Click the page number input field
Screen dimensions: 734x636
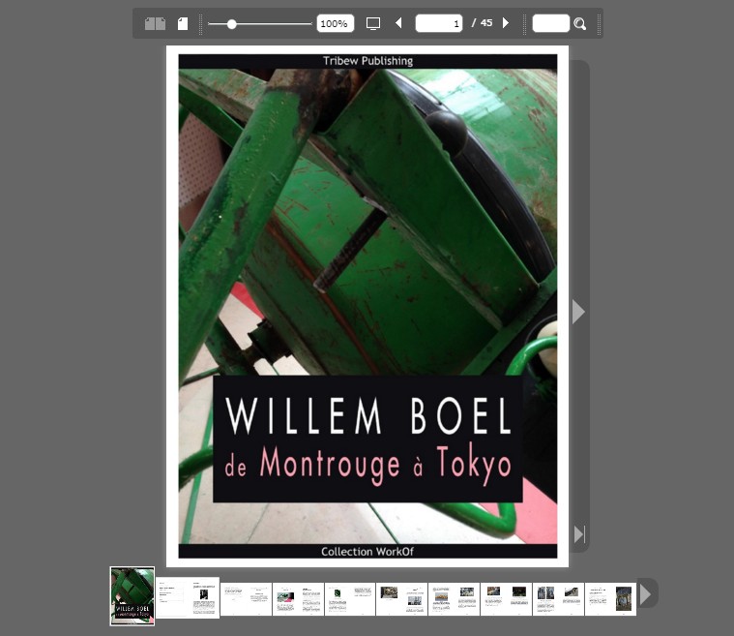(x=439, y=23)
